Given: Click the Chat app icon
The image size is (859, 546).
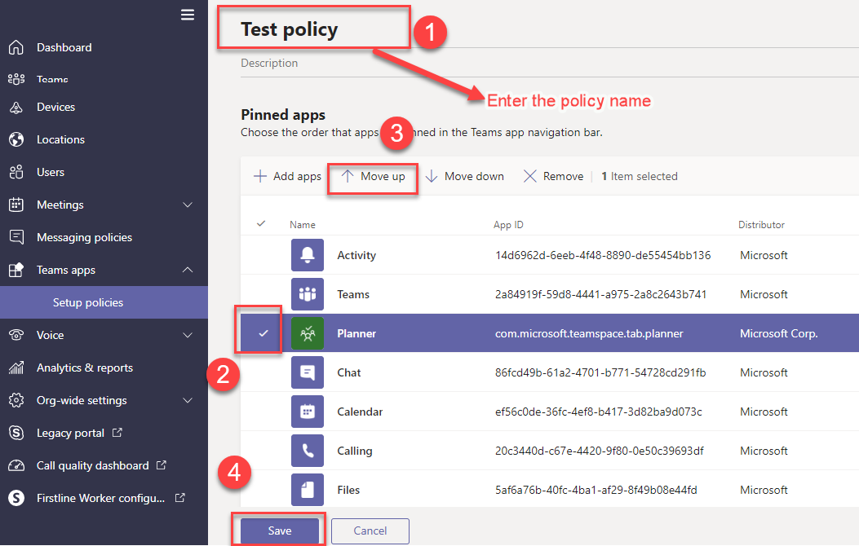Looking at the screenshot, I should tap(308, 372).
